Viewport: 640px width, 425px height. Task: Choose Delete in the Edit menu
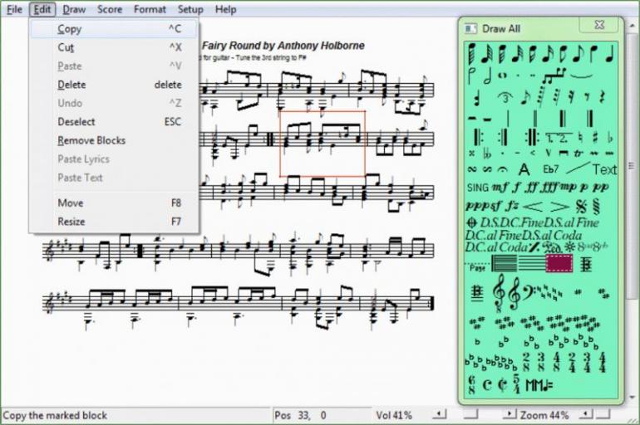pyautogui.click(x=114, y=85)
